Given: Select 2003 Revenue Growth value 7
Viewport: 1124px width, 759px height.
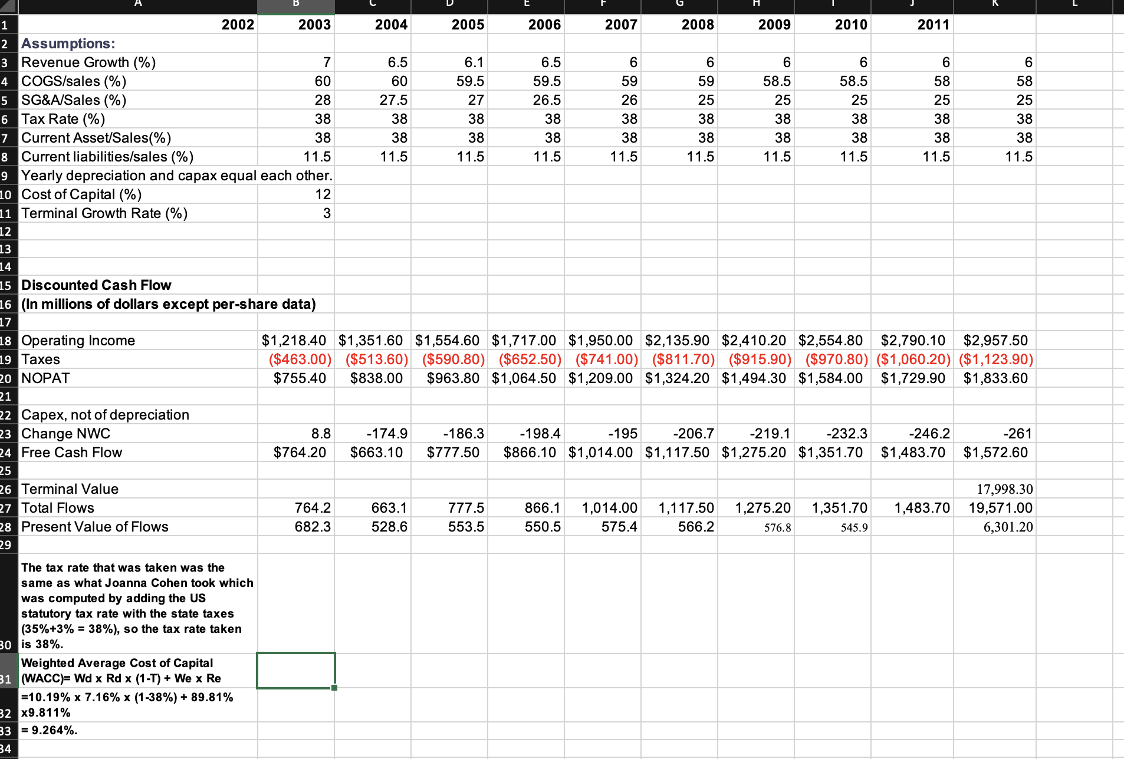Looking at the screenshot, I should coord(296,62).
